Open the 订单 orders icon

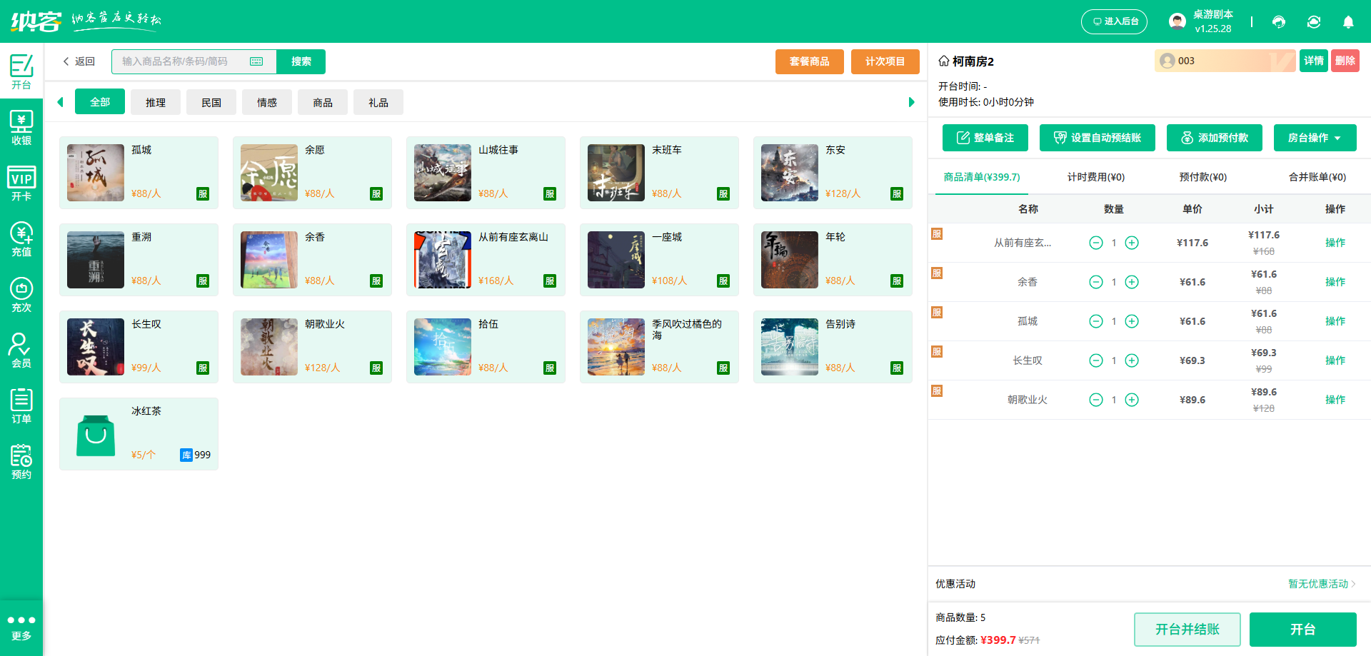click(x=21, y=406)
